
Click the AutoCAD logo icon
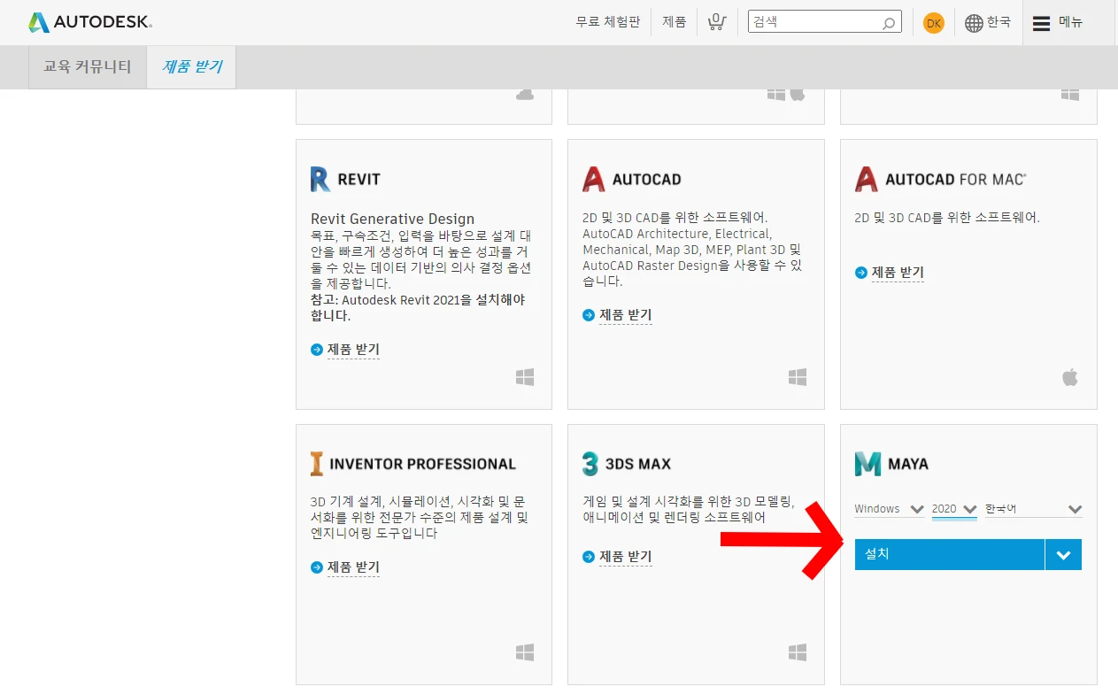tap(594, 179)
